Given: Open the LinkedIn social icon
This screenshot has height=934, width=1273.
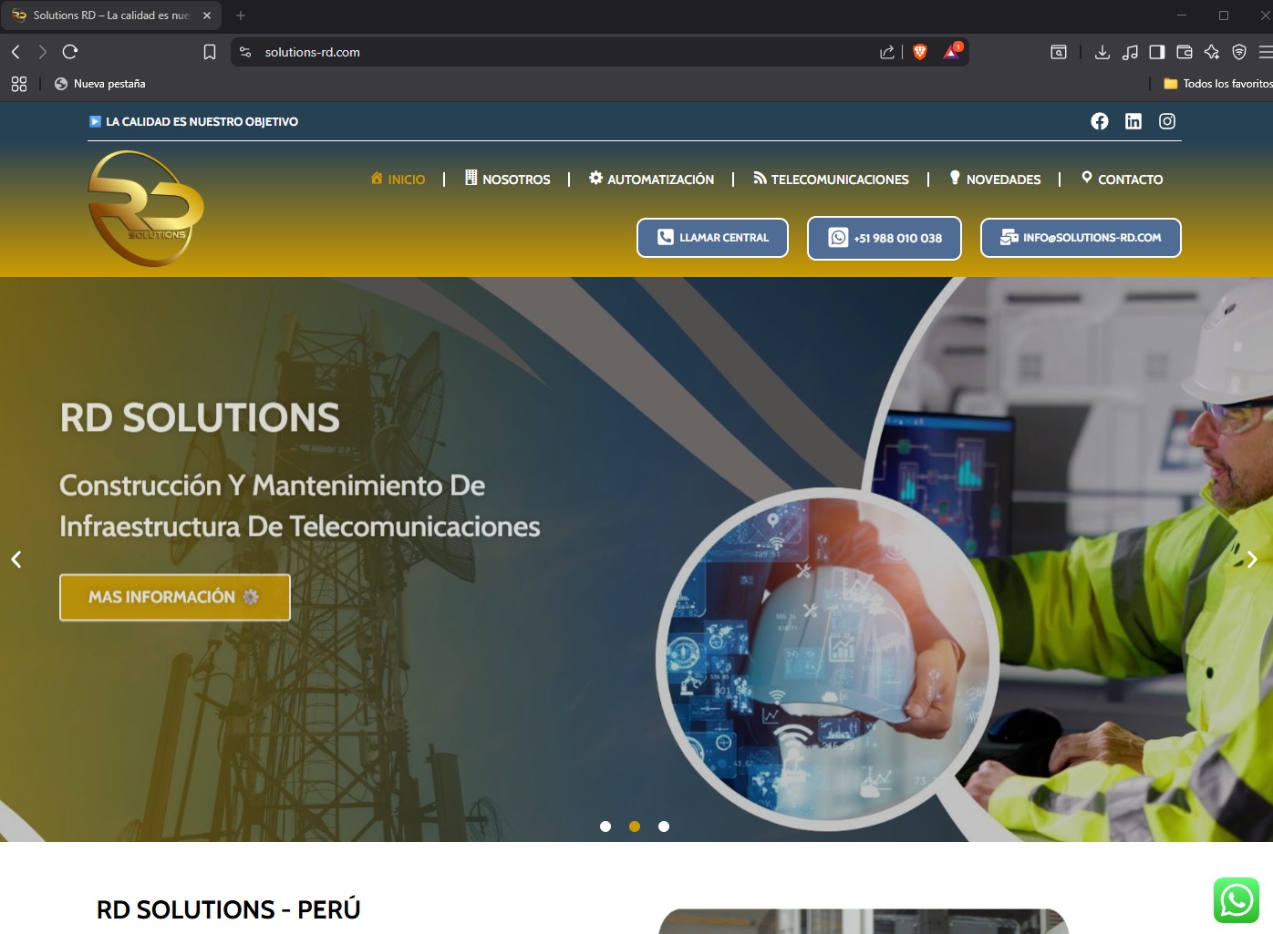Looking at the screenshot, I should click(1133, 121).
